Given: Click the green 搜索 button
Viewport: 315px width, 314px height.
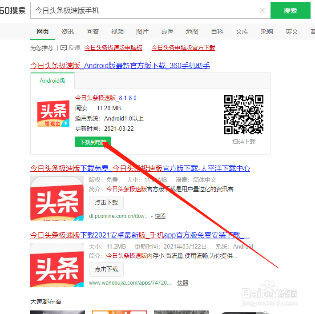Looking at the screenshot, I should pos(290,10).
